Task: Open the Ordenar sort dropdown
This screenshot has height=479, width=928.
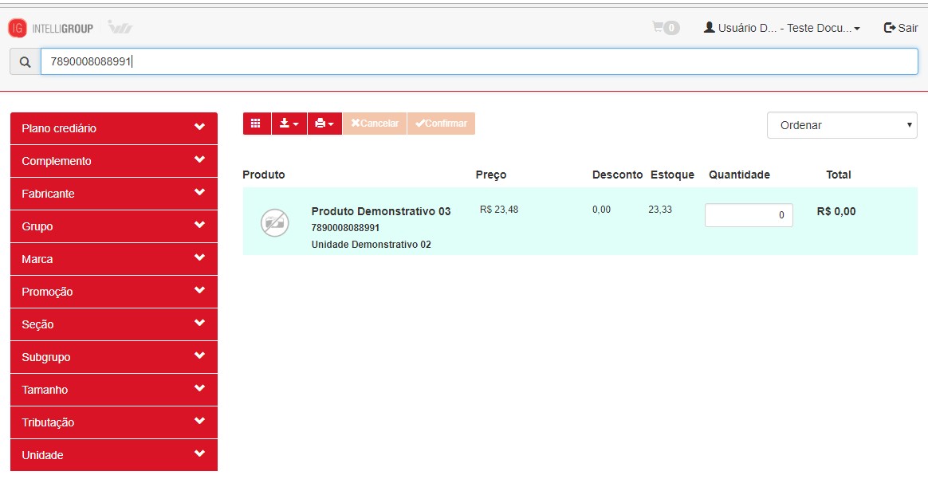Action: 842,125
